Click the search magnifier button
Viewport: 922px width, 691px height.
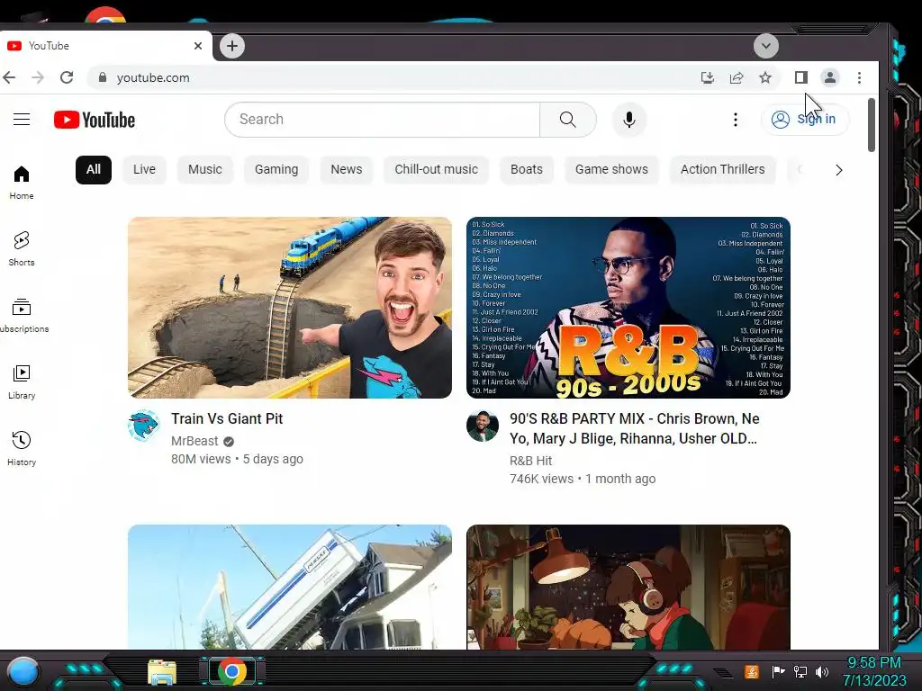click(x=567, y=120)
